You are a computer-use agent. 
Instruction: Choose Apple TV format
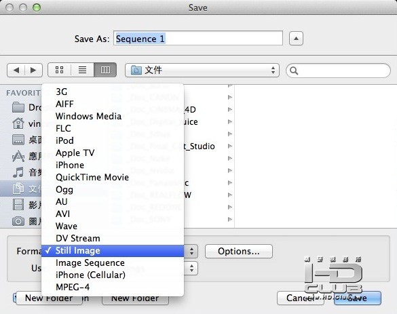[x=113, y=153]
